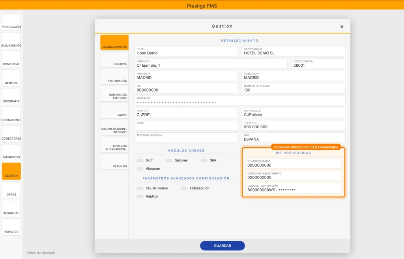Open the Alojamiento sidebar section
The image size is (404, 259).
coord(11,41)
